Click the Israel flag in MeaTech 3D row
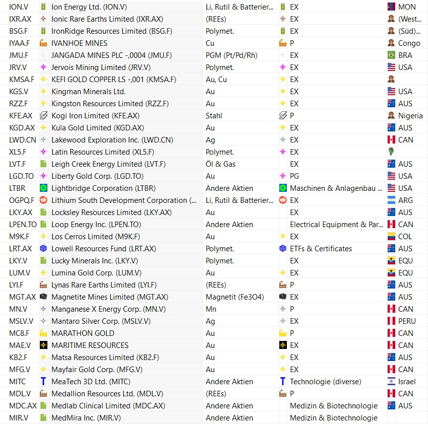The image size is (428, 424). 391,381
